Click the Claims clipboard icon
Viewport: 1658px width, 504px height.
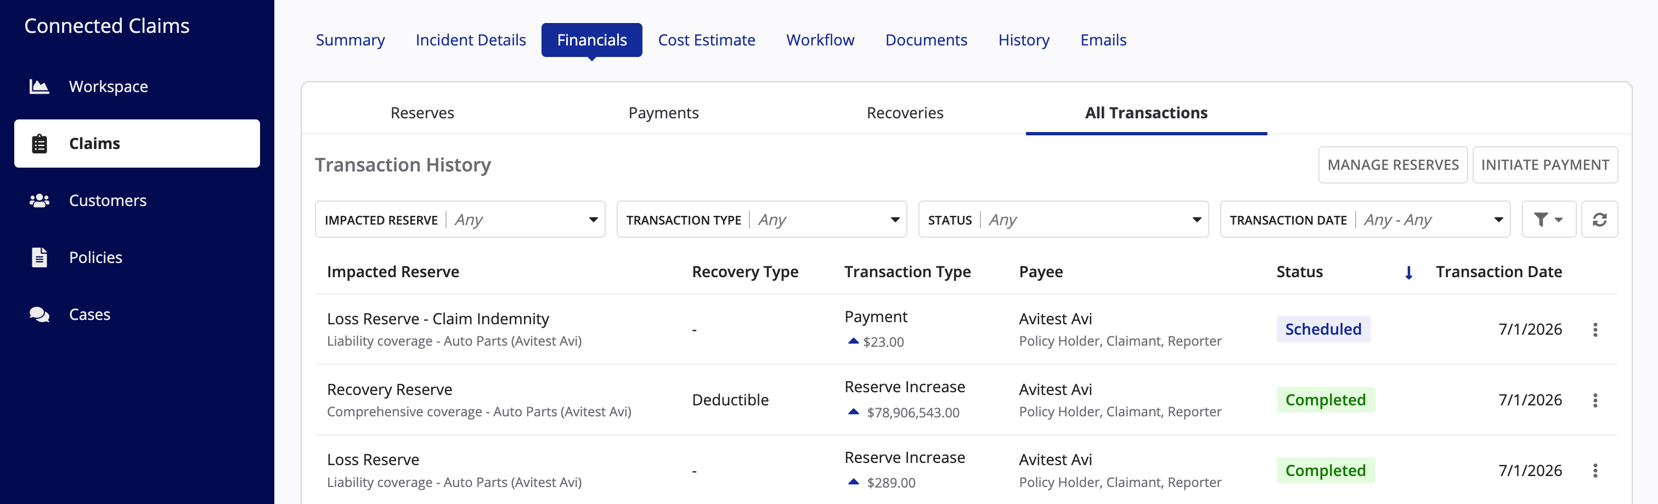[x=40, y=144]
